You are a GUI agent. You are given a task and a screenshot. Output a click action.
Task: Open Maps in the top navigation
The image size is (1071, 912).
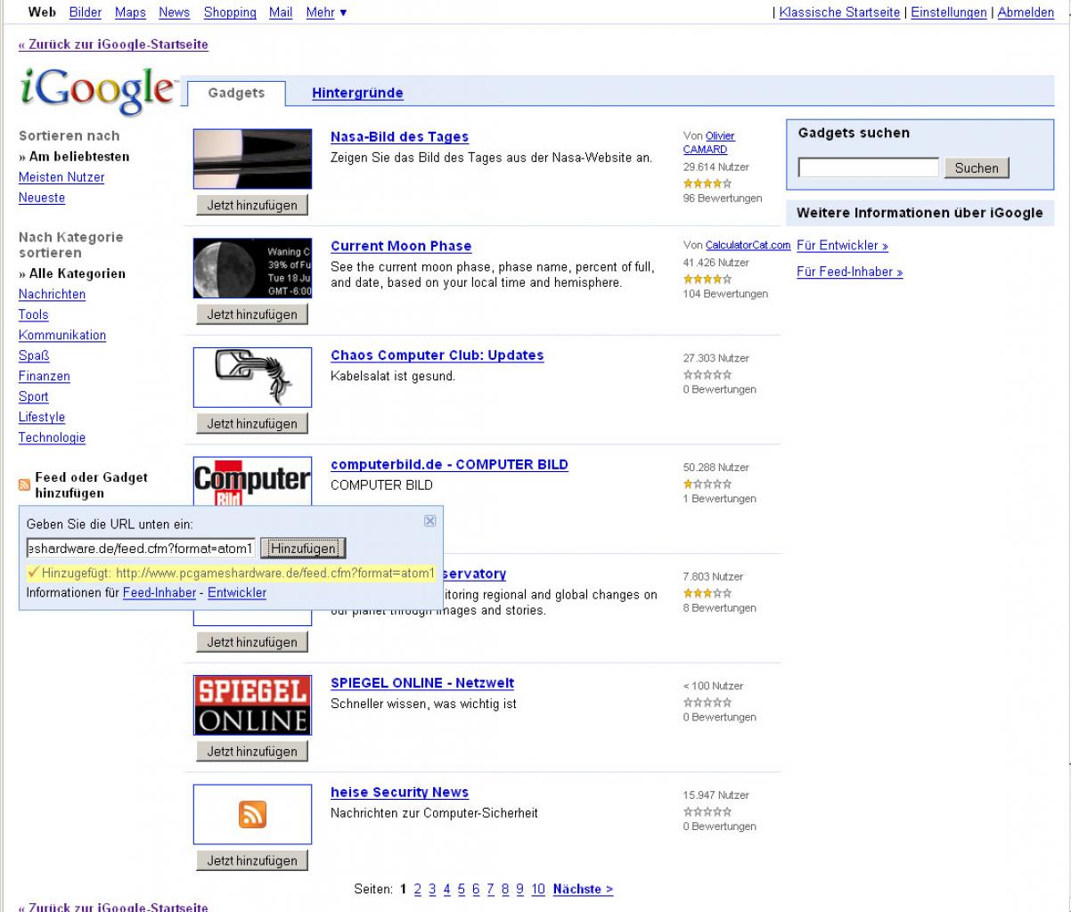tap(130, 12)
